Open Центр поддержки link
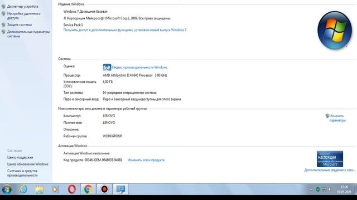 tap(20, 157)
